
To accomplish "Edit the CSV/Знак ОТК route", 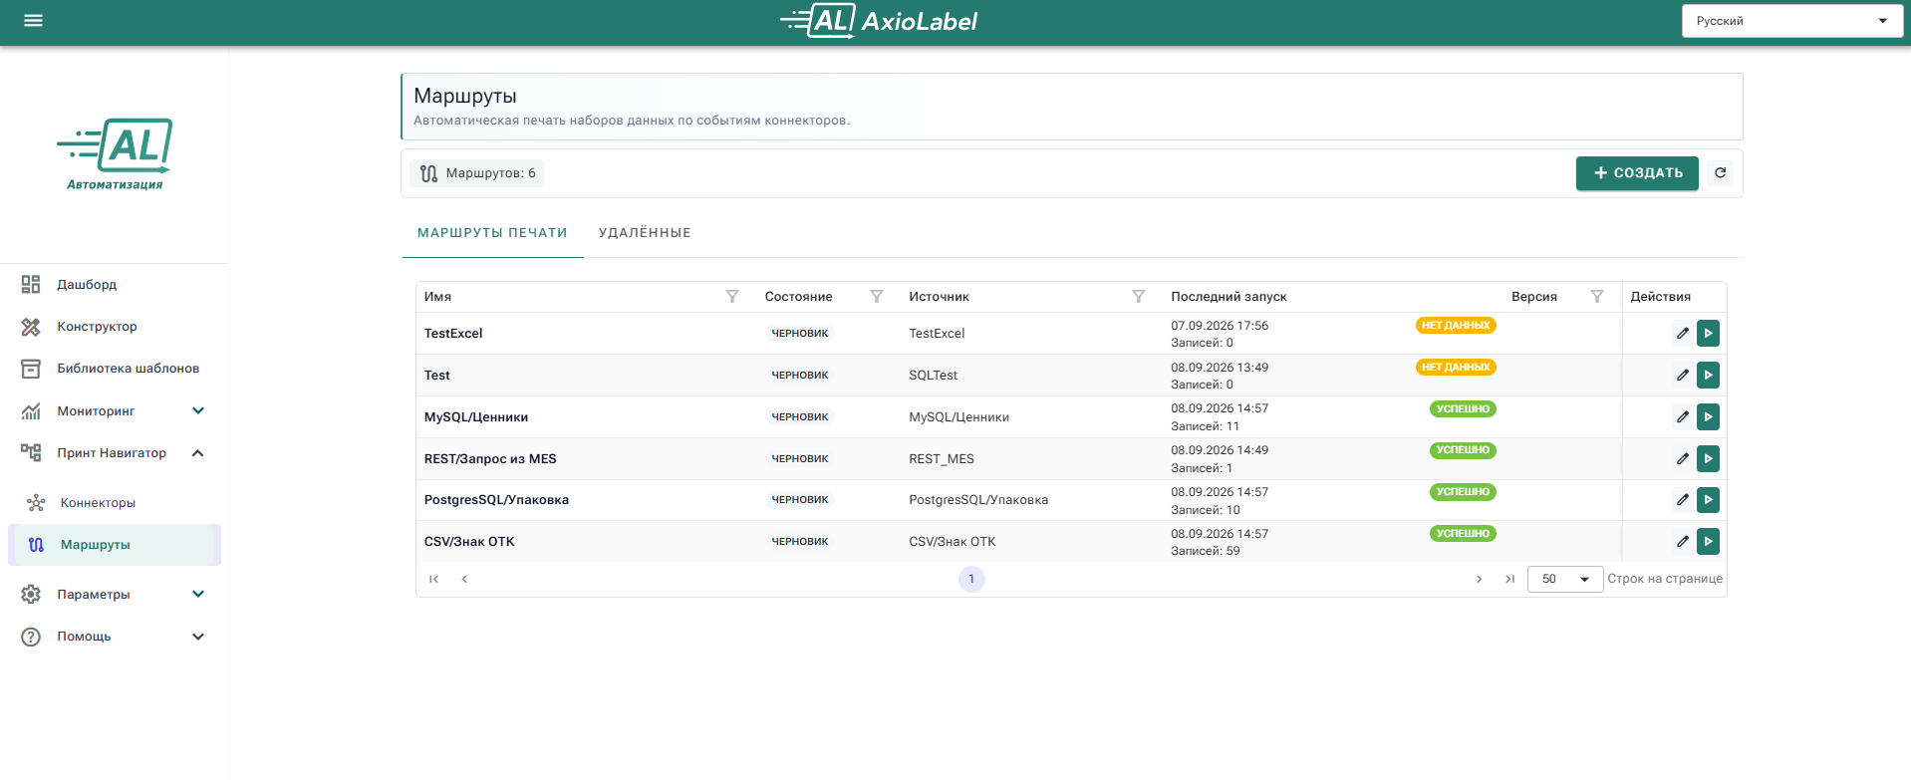I will click(x=1682, y=542).
